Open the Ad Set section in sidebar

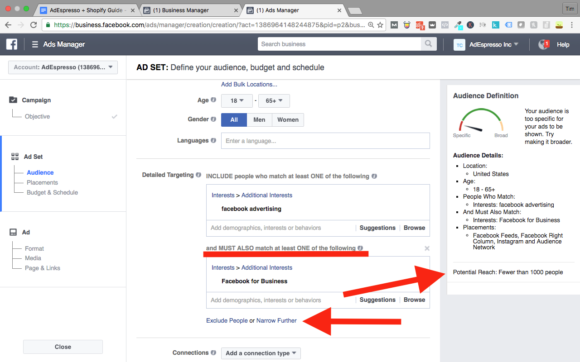(33, 157)
